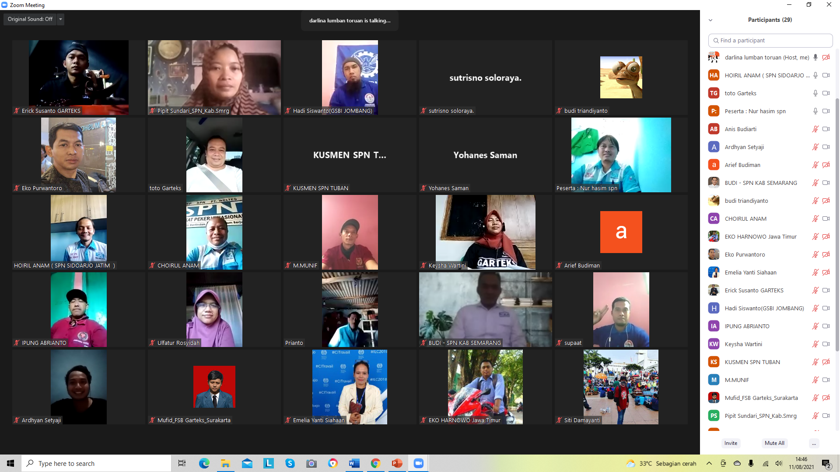
Task: Click the Invite button
Action: (731, 443)
